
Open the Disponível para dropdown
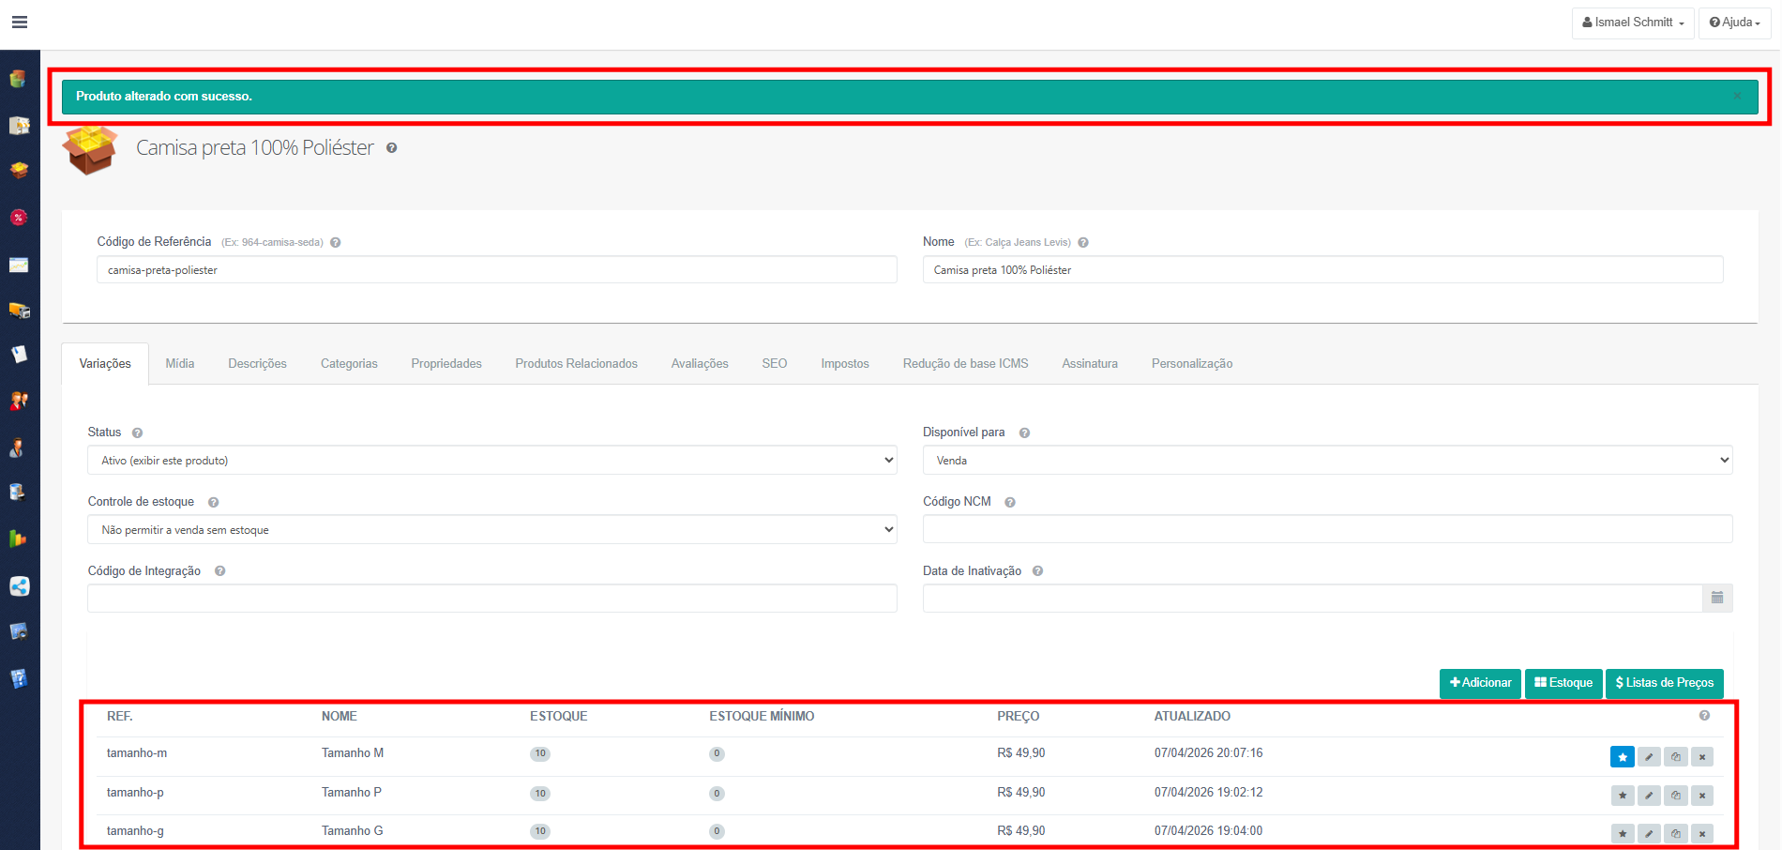tap(1326, 461)
